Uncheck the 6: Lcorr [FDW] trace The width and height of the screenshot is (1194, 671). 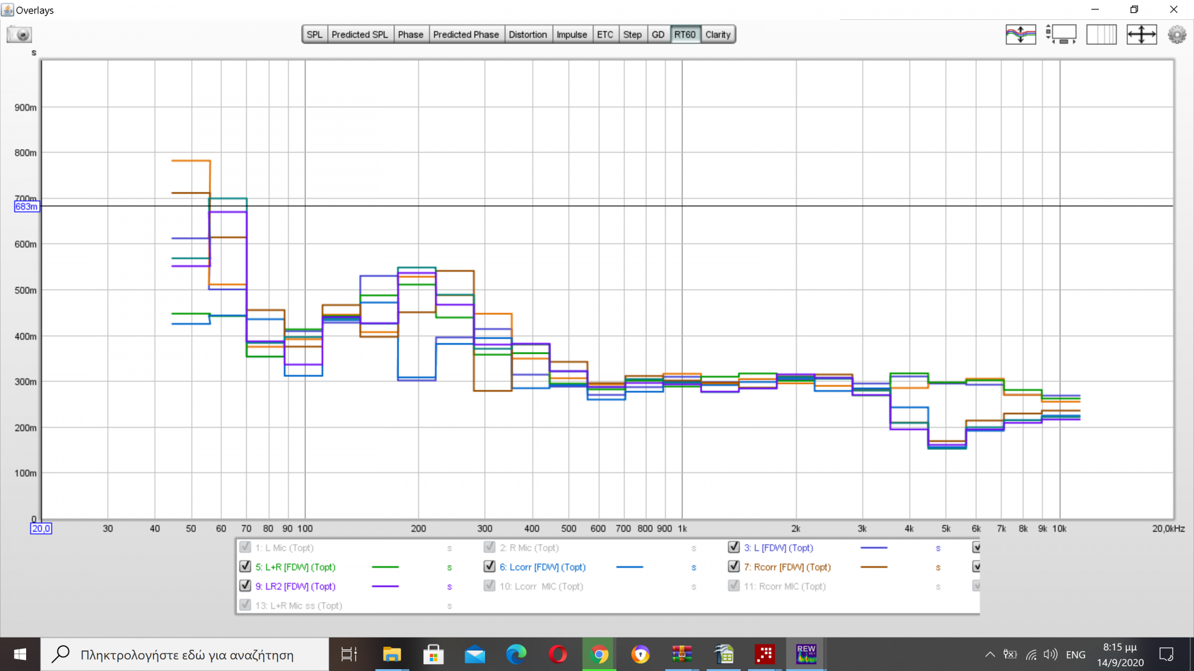pyautogui.click(x=489, y=567)
